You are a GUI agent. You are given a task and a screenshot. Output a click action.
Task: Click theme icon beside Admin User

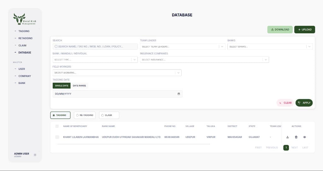[x=35, y=155]
